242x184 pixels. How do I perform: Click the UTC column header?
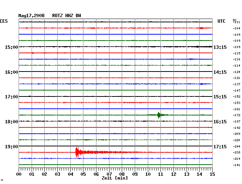coord(221,21)
